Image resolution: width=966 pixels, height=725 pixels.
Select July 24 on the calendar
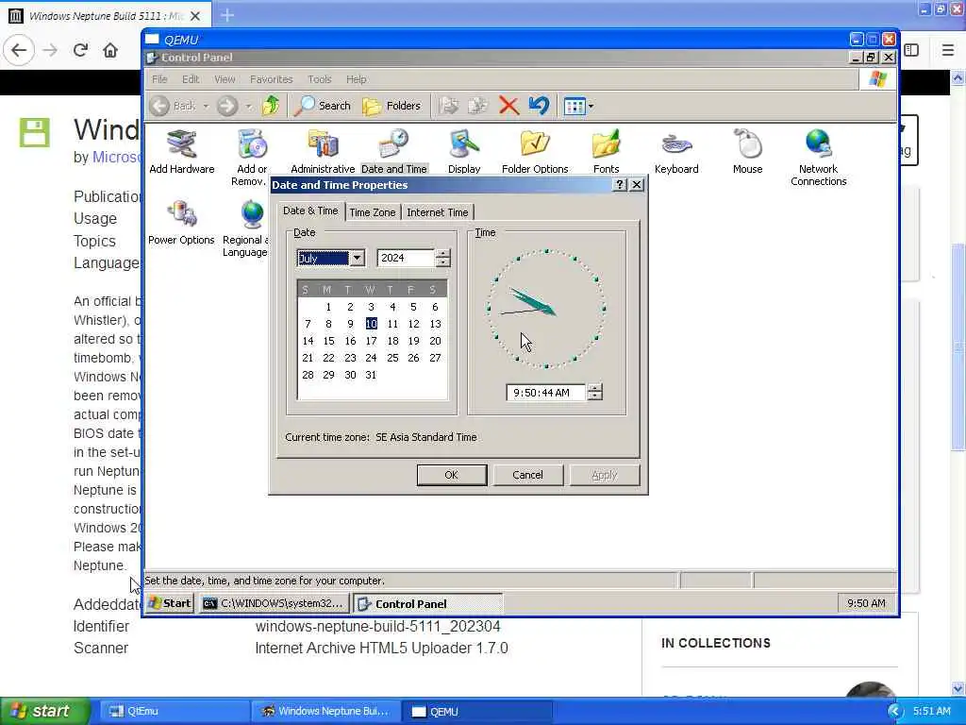point(371,358)
